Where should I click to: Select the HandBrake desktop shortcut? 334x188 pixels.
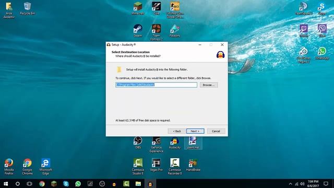coord(193,165)
